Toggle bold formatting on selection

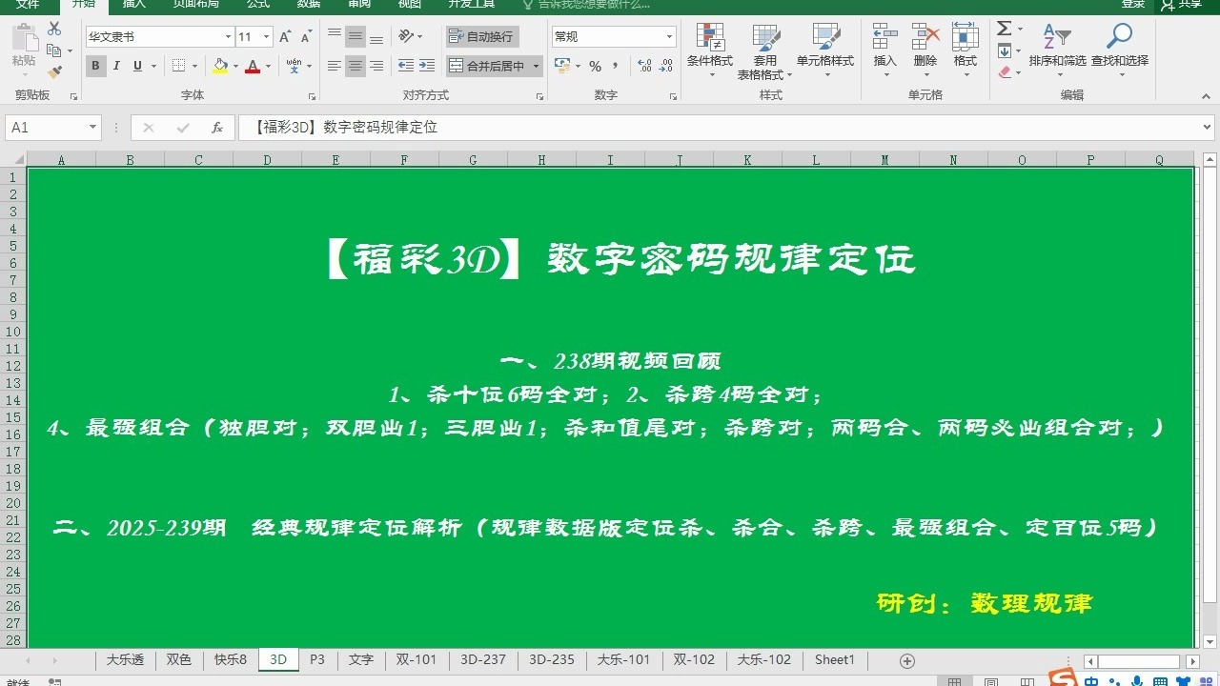click(x=95, y=66)
